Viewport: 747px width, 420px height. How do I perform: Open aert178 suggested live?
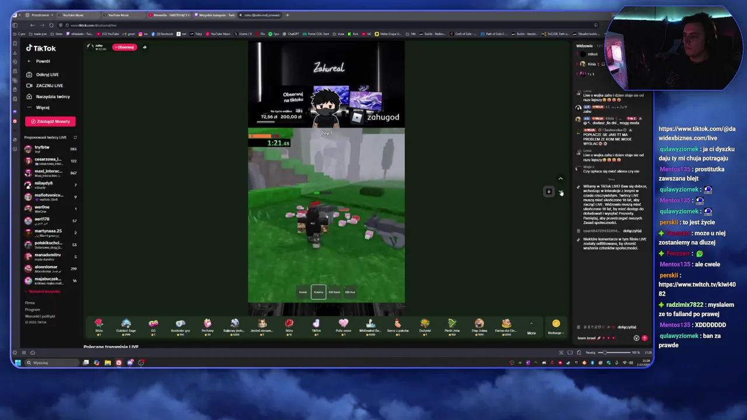(x=50, y=220)
